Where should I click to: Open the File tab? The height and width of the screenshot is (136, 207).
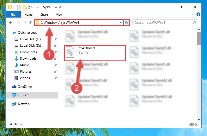pyautogui.click(x=13, y=15)
